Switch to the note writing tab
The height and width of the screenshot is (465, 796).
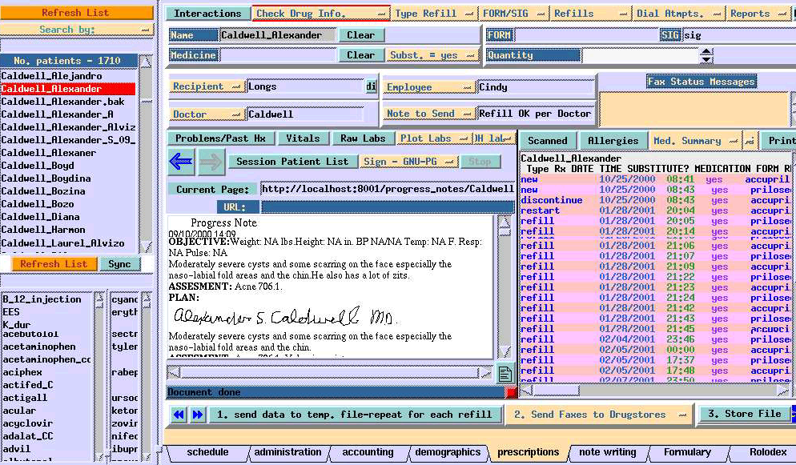[x=608, y=452]
